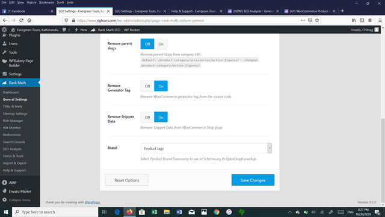The image size is (385, 217).
Task: Open the Photos app from taskbar
Action: click(x=204, y=212)
